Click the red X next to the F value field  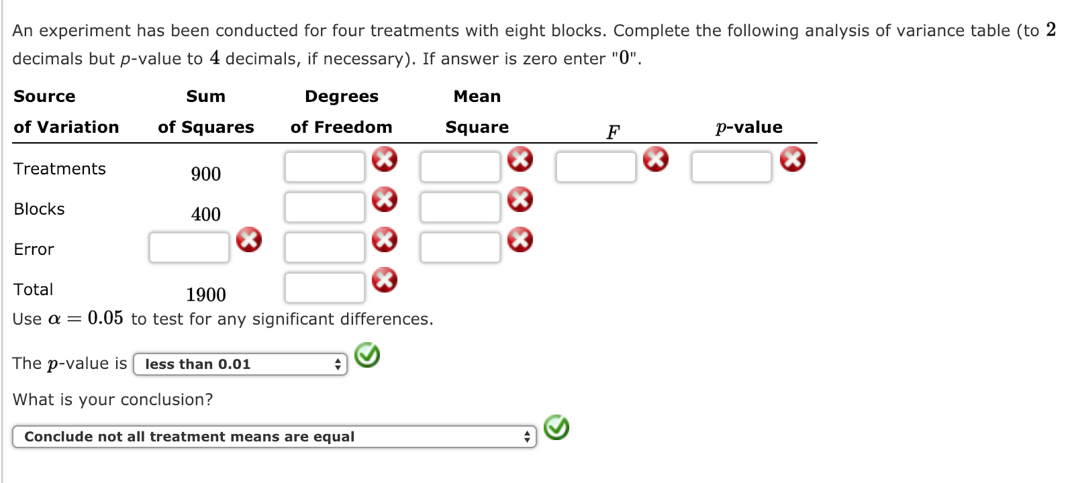point(656,159)
